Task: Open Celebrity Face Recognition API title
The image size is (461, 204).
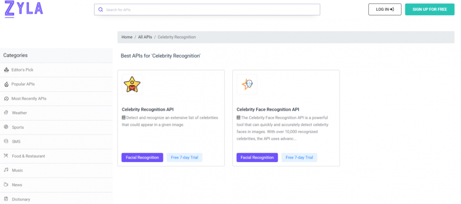Action: click(268, 109)
